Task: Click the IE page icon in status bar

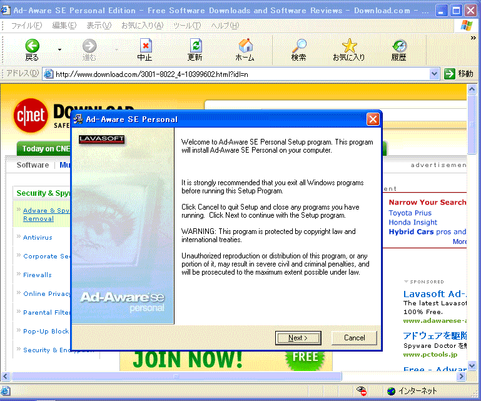Action: pyautogui.click(x=5, y=391)
